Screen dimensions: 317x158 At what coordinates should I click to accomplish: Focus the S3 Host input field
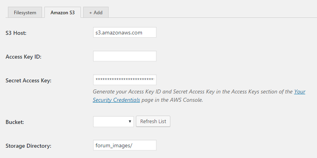125,32
